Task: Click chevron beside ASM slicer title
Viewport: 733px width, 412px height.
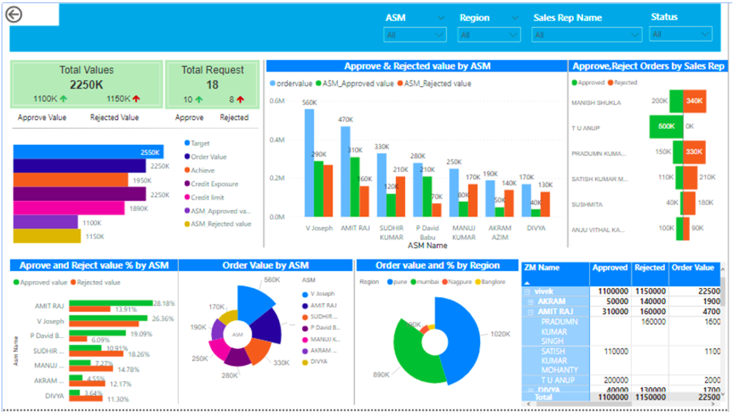Action: point(441,18)
